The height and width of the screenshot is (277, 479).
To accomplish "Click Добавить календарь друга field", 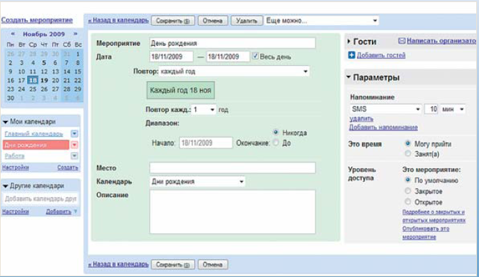I will point(40,199).
